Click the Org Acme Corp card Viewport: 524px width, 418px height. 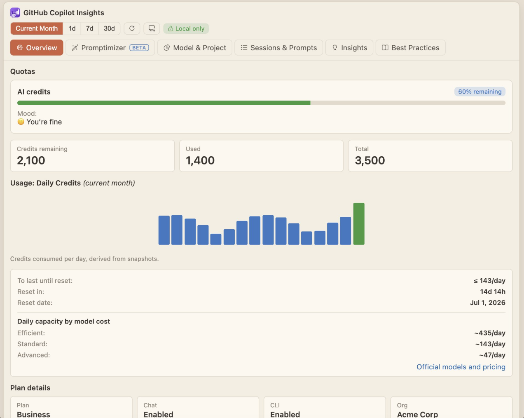click(x=451, y=408)
